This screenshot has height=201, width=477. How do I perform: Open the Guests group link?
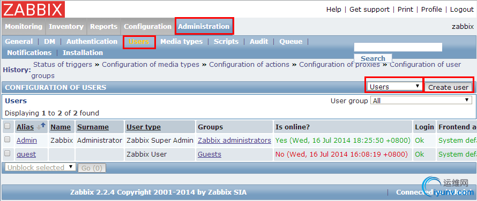pos(210,154)
